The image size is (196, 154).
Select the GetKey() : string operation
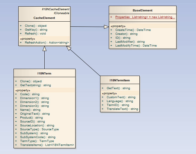tap(36, 30)
